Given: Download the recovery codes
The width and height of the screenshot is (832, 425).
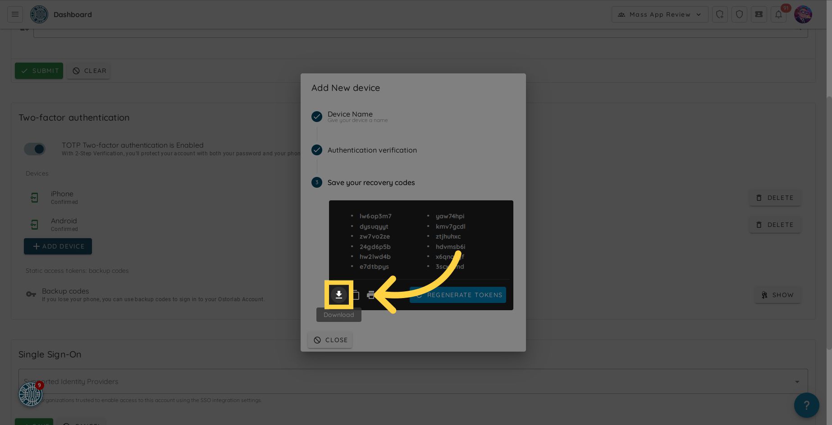Looking at the screenshot, I should point(339,295).
